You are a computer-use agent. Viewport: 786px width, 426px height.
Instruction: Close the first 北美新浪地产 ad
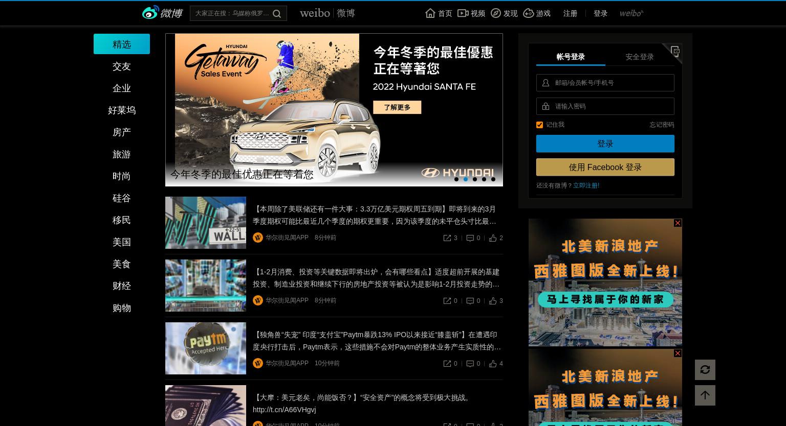click(678, 223)
